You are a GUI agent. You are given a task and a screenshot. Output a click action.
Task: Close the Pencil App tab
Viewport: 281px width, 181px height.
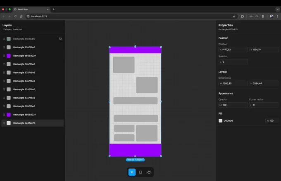[x=48, y=9]
